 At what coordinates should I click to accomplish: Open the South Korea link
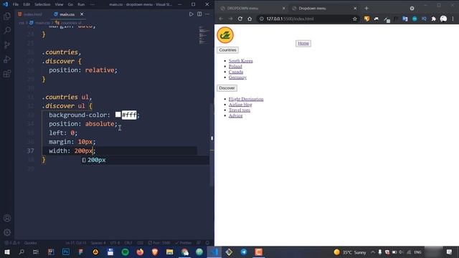point(241,61)
